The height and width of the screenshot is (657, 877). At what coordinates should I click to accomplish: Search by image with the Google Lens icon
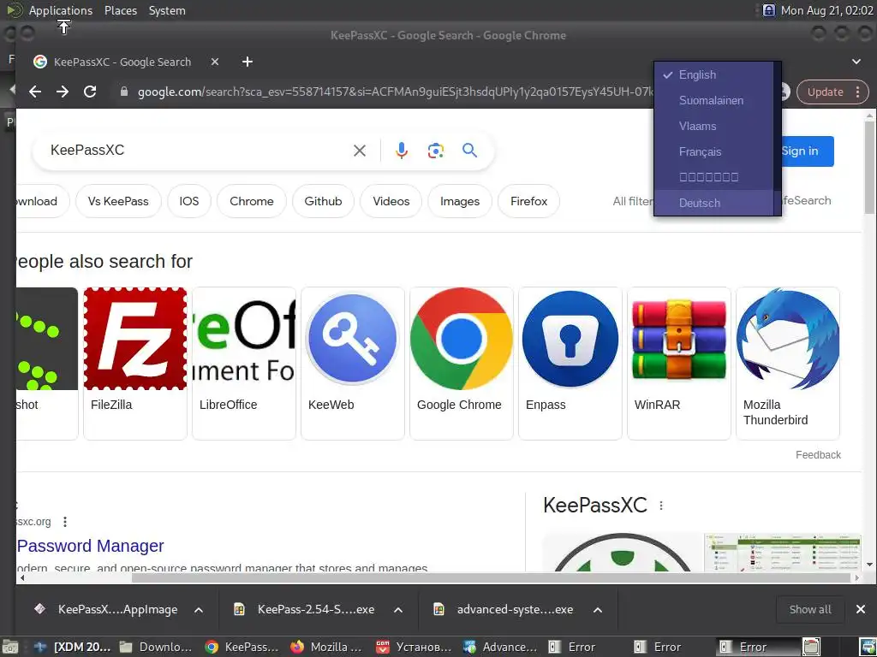436,151
